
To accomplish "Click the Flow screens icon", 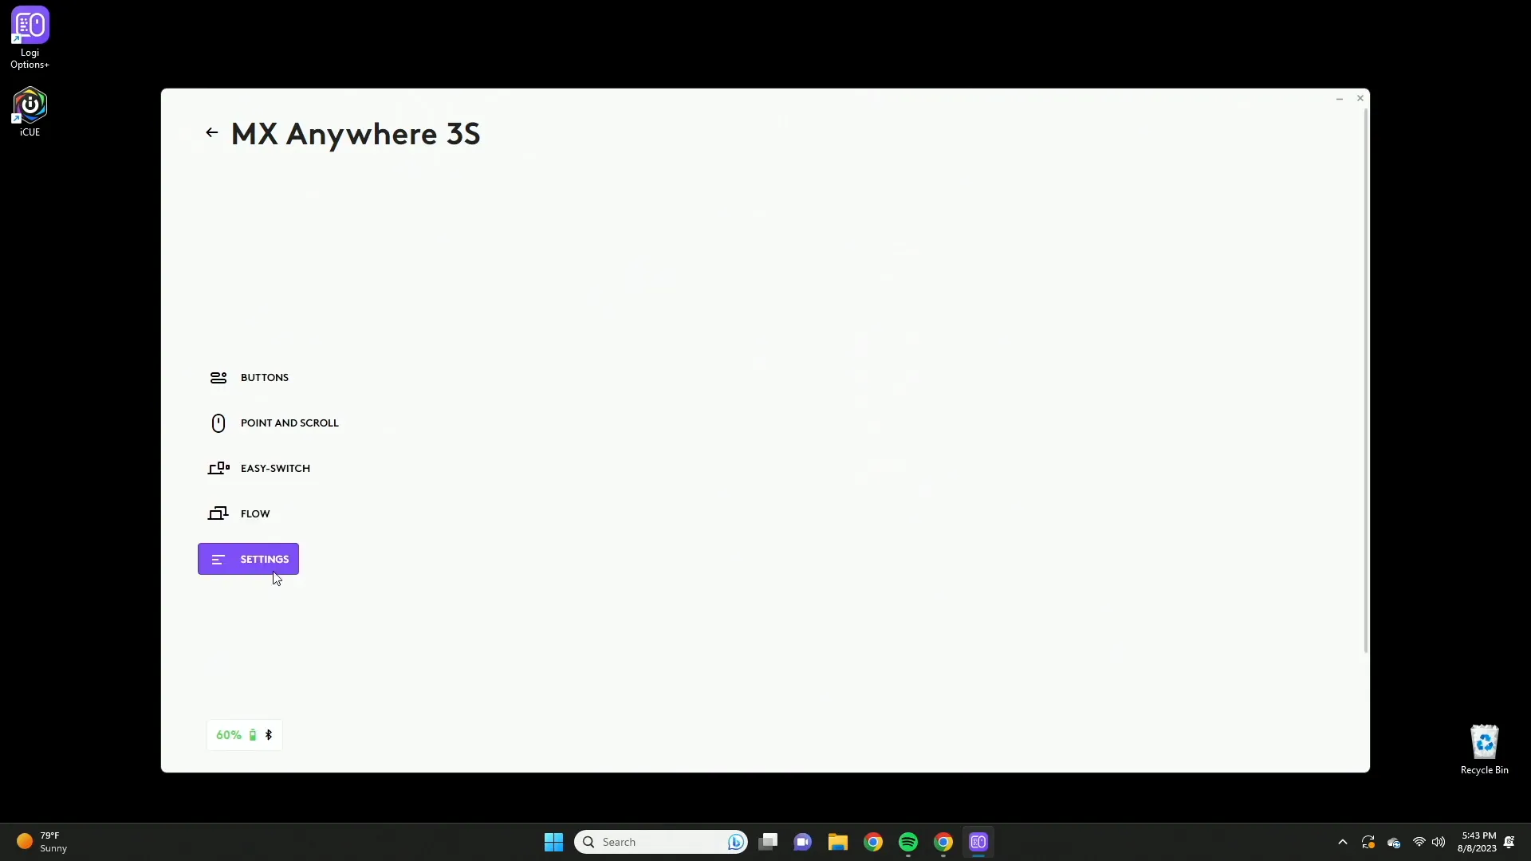I will point(218,514).
